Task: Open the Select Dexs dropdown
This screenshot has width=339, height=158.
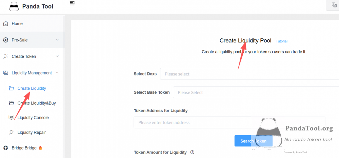Action: [x=250, y=74]
